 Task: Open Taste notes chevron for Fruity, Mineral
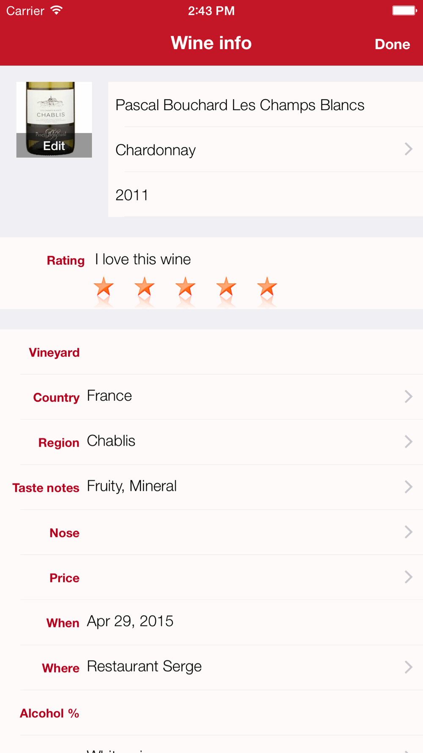coord(408,487)
